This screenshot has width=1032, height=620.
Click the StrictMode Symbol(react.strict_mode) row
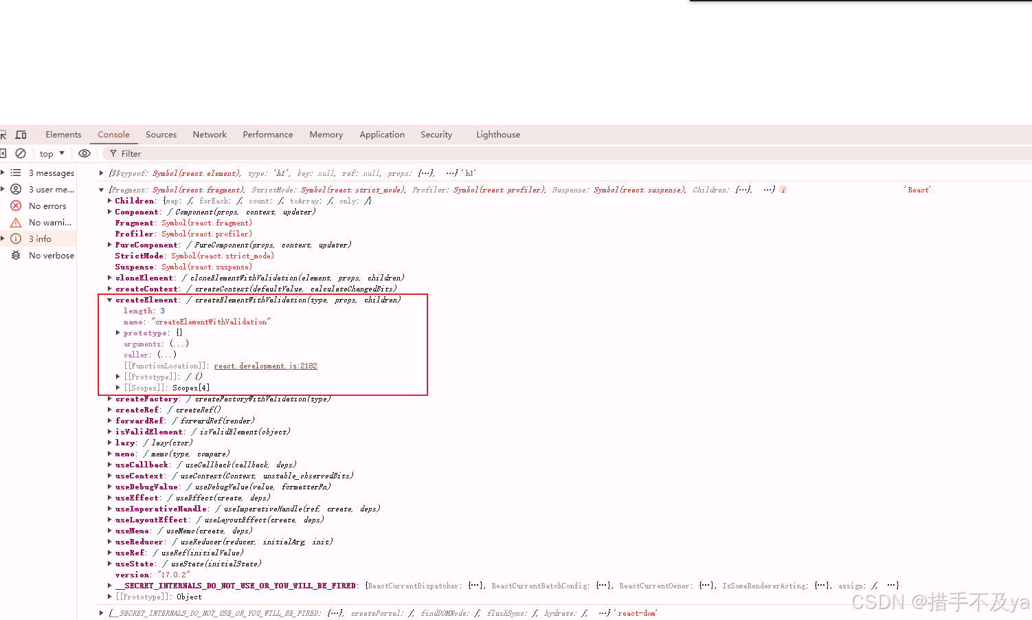point(194,256)
